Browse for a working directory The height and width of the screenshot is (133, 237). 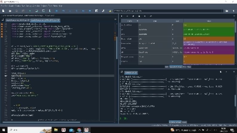click(x=227, y=11)
